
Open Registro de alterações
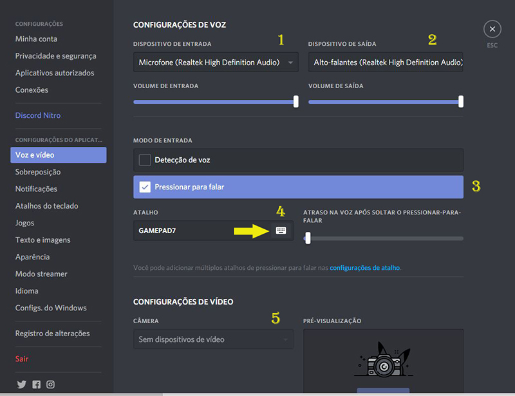[52, 334]
